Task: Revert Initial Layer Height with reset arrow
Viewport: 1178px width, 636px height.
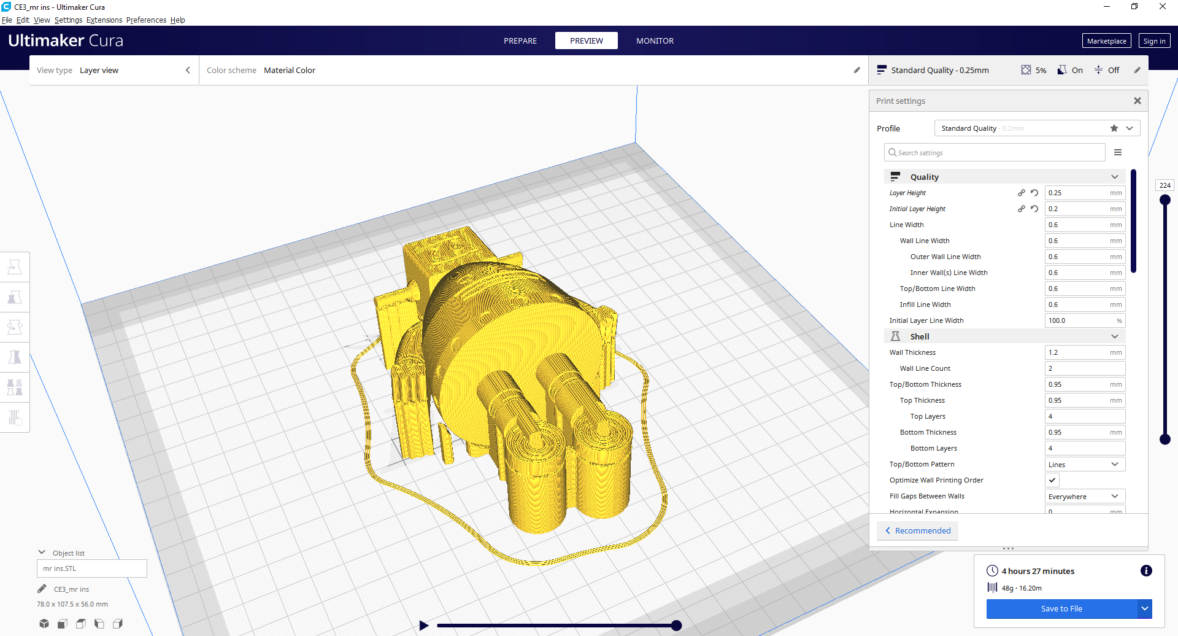Action: pyautogui.click(x=1034, y=209)
